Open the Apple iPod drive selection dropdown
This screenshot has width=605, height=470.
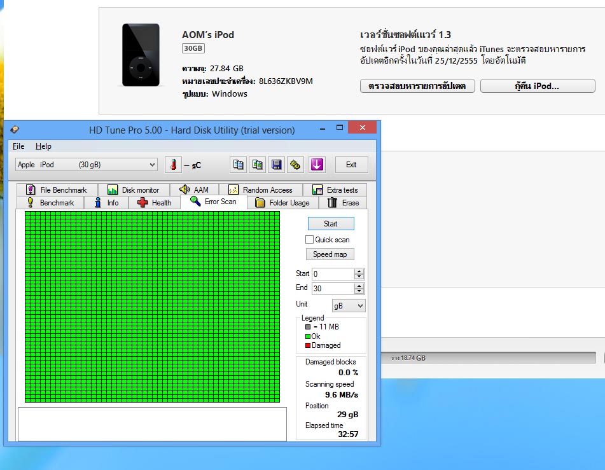tap(86, 165)
